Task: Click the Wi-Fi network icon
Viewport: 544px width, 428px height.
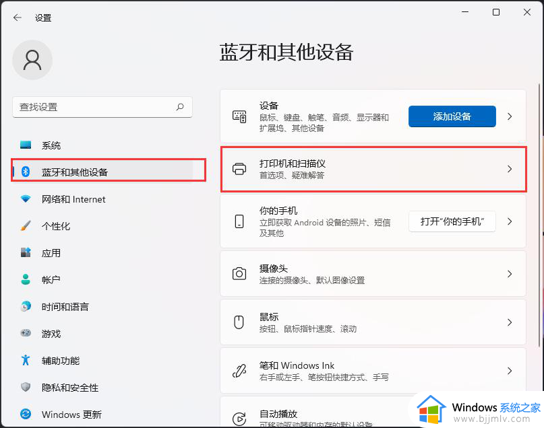Action: click(x=26, y=199)
